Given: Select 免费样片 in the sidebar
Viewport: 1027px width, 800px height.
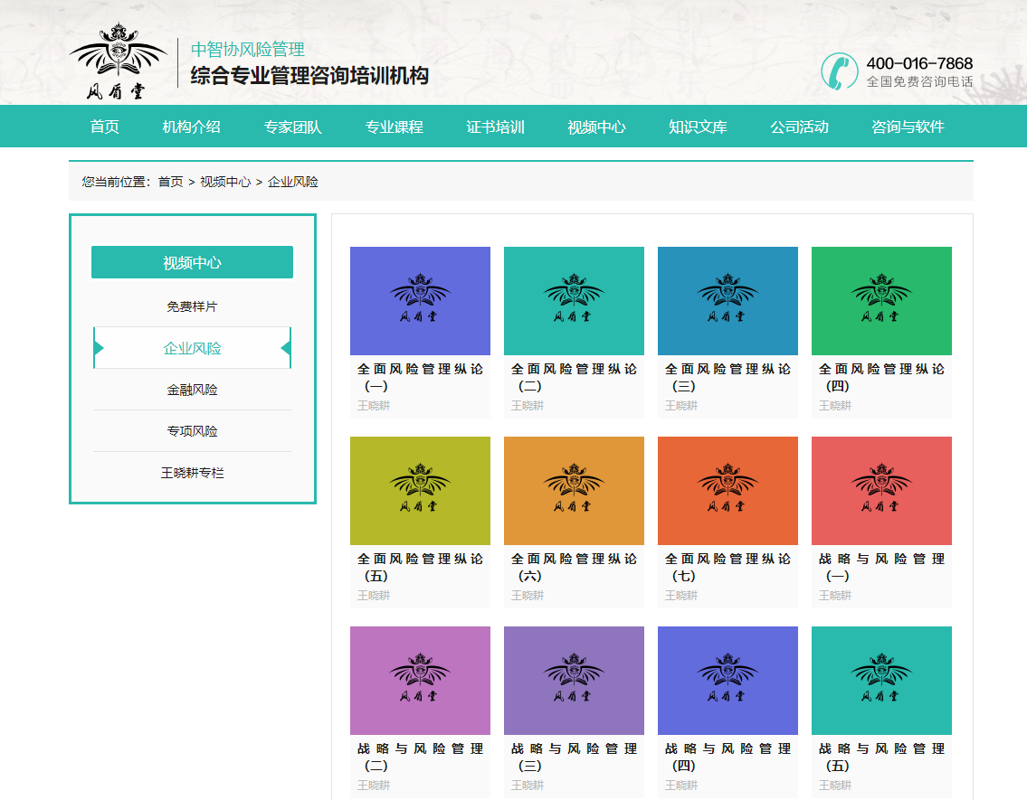Looking at the screenshot, I should pos(192,306).
